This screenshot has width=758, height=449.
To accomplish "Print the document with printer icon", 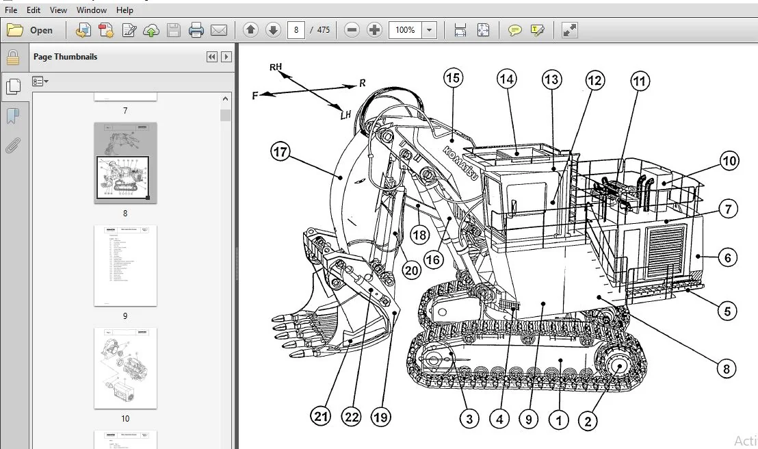I will 196,30.
